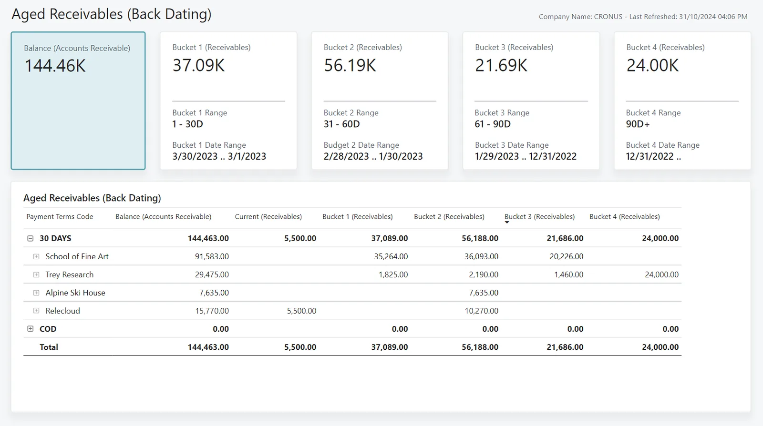
Task: Select School of Fine Art balance 91,583.00
Action: 212,256
